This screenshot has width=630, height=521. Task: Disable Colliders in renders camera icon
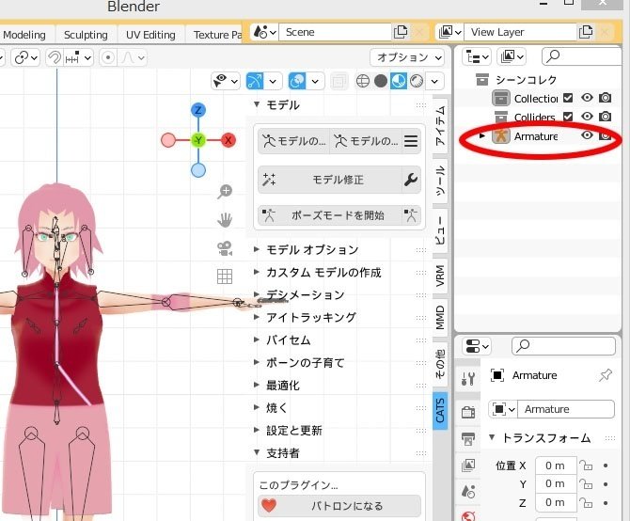(x=606, y=117)
